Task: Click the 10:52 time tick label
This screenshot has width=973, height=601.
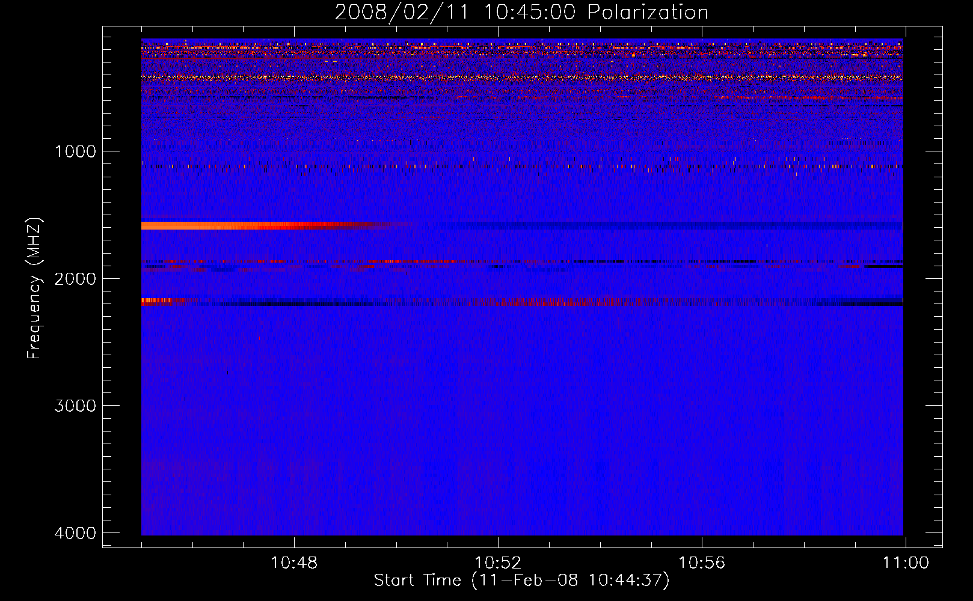Action: coord(498,563)
